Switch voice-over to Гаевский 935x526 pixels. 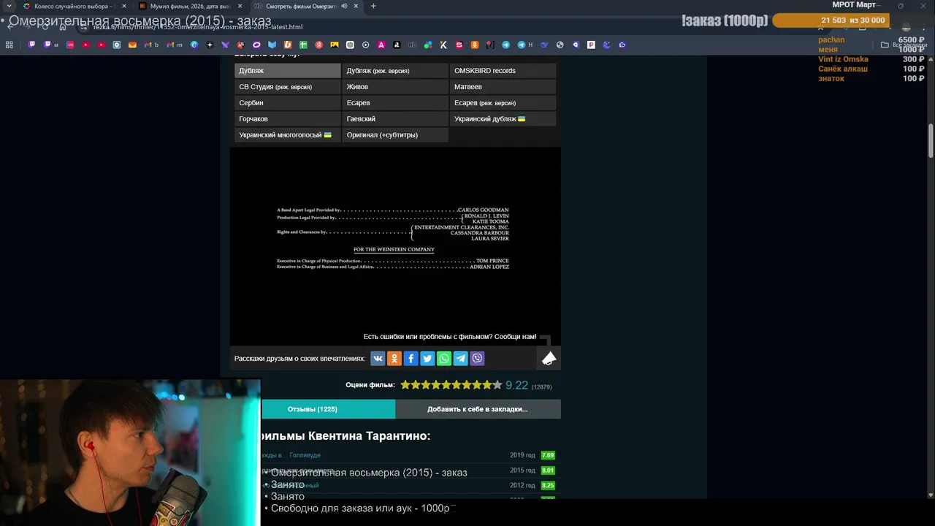[394, 119]
